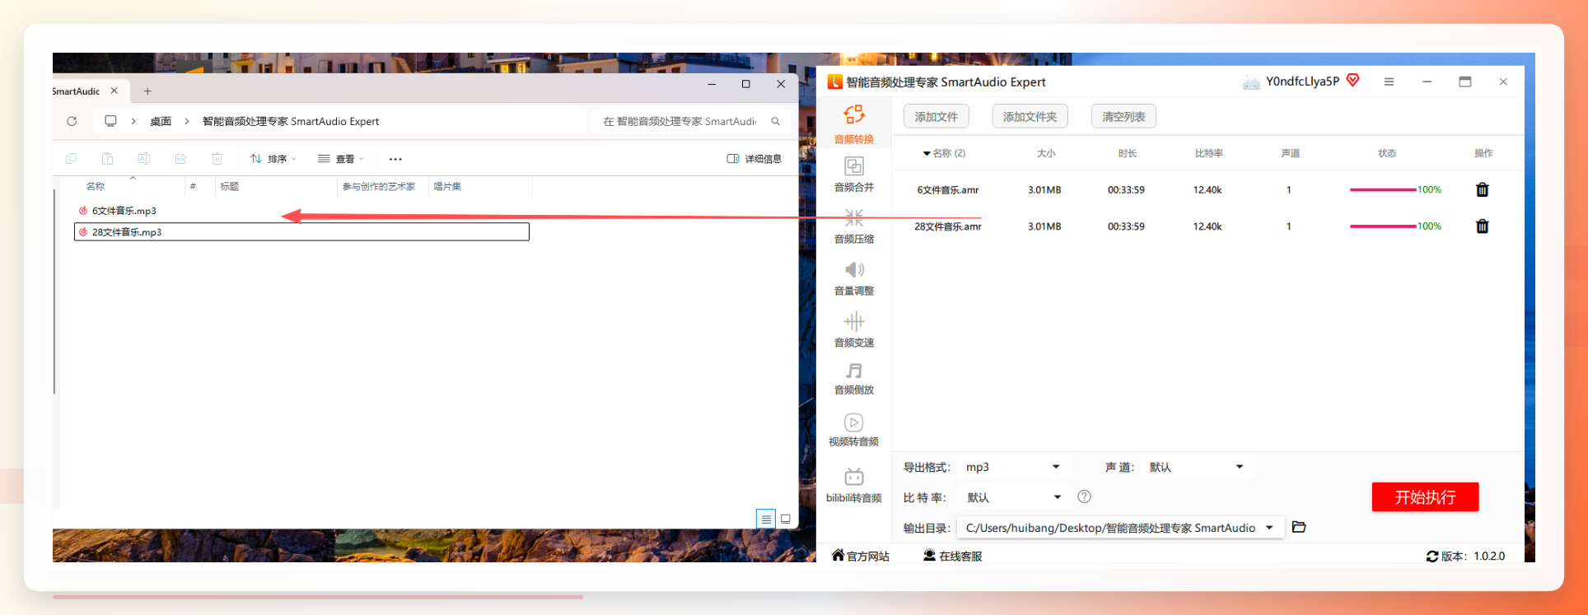Screen dimensions: 1588x615
Task: Click the 清空列表 button
Action: pyautogui.click(x=1124, y=117)
